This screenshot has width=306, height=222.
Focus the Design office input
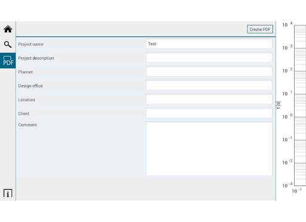[x=209, y=86]
